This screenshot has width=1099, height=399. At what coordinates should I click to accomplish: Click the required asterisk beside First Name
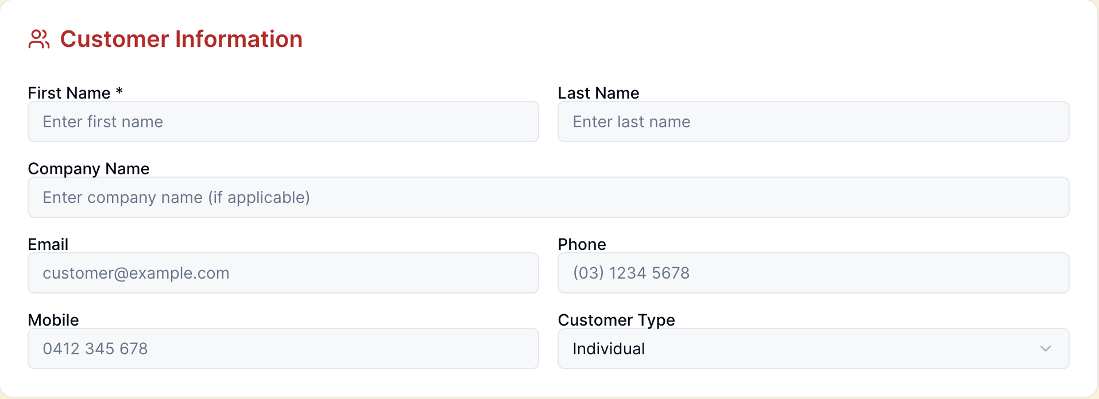tap(119, 91)
